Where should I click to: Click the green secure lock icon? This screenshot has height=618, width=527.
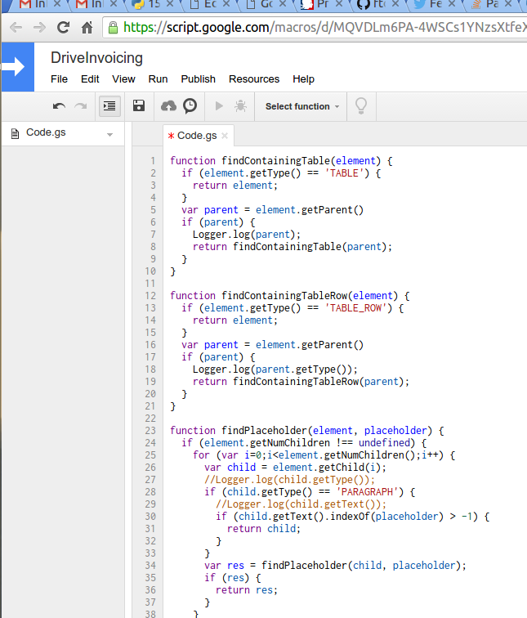(x=113, y=28)
